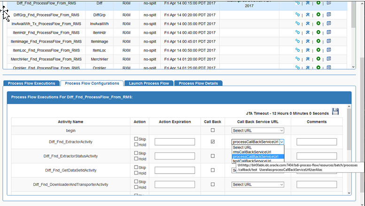Open executions icon for InvAvailWh_Tx_ProcessFlow_From_RMS row
Image resolution: width=365 pixels, height=206 pixels.
click(x=297, y=24)
